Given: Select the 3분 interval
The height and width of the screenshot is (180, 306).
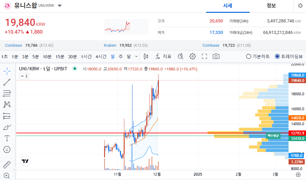Looking at the screenshot, I should (25, 57).
